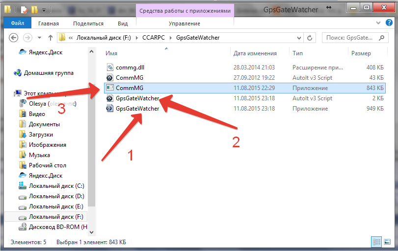Select the lower Яндекс.Диск under Этот компьютер
Screen dimensions: 398x251
tap(46, 176)
